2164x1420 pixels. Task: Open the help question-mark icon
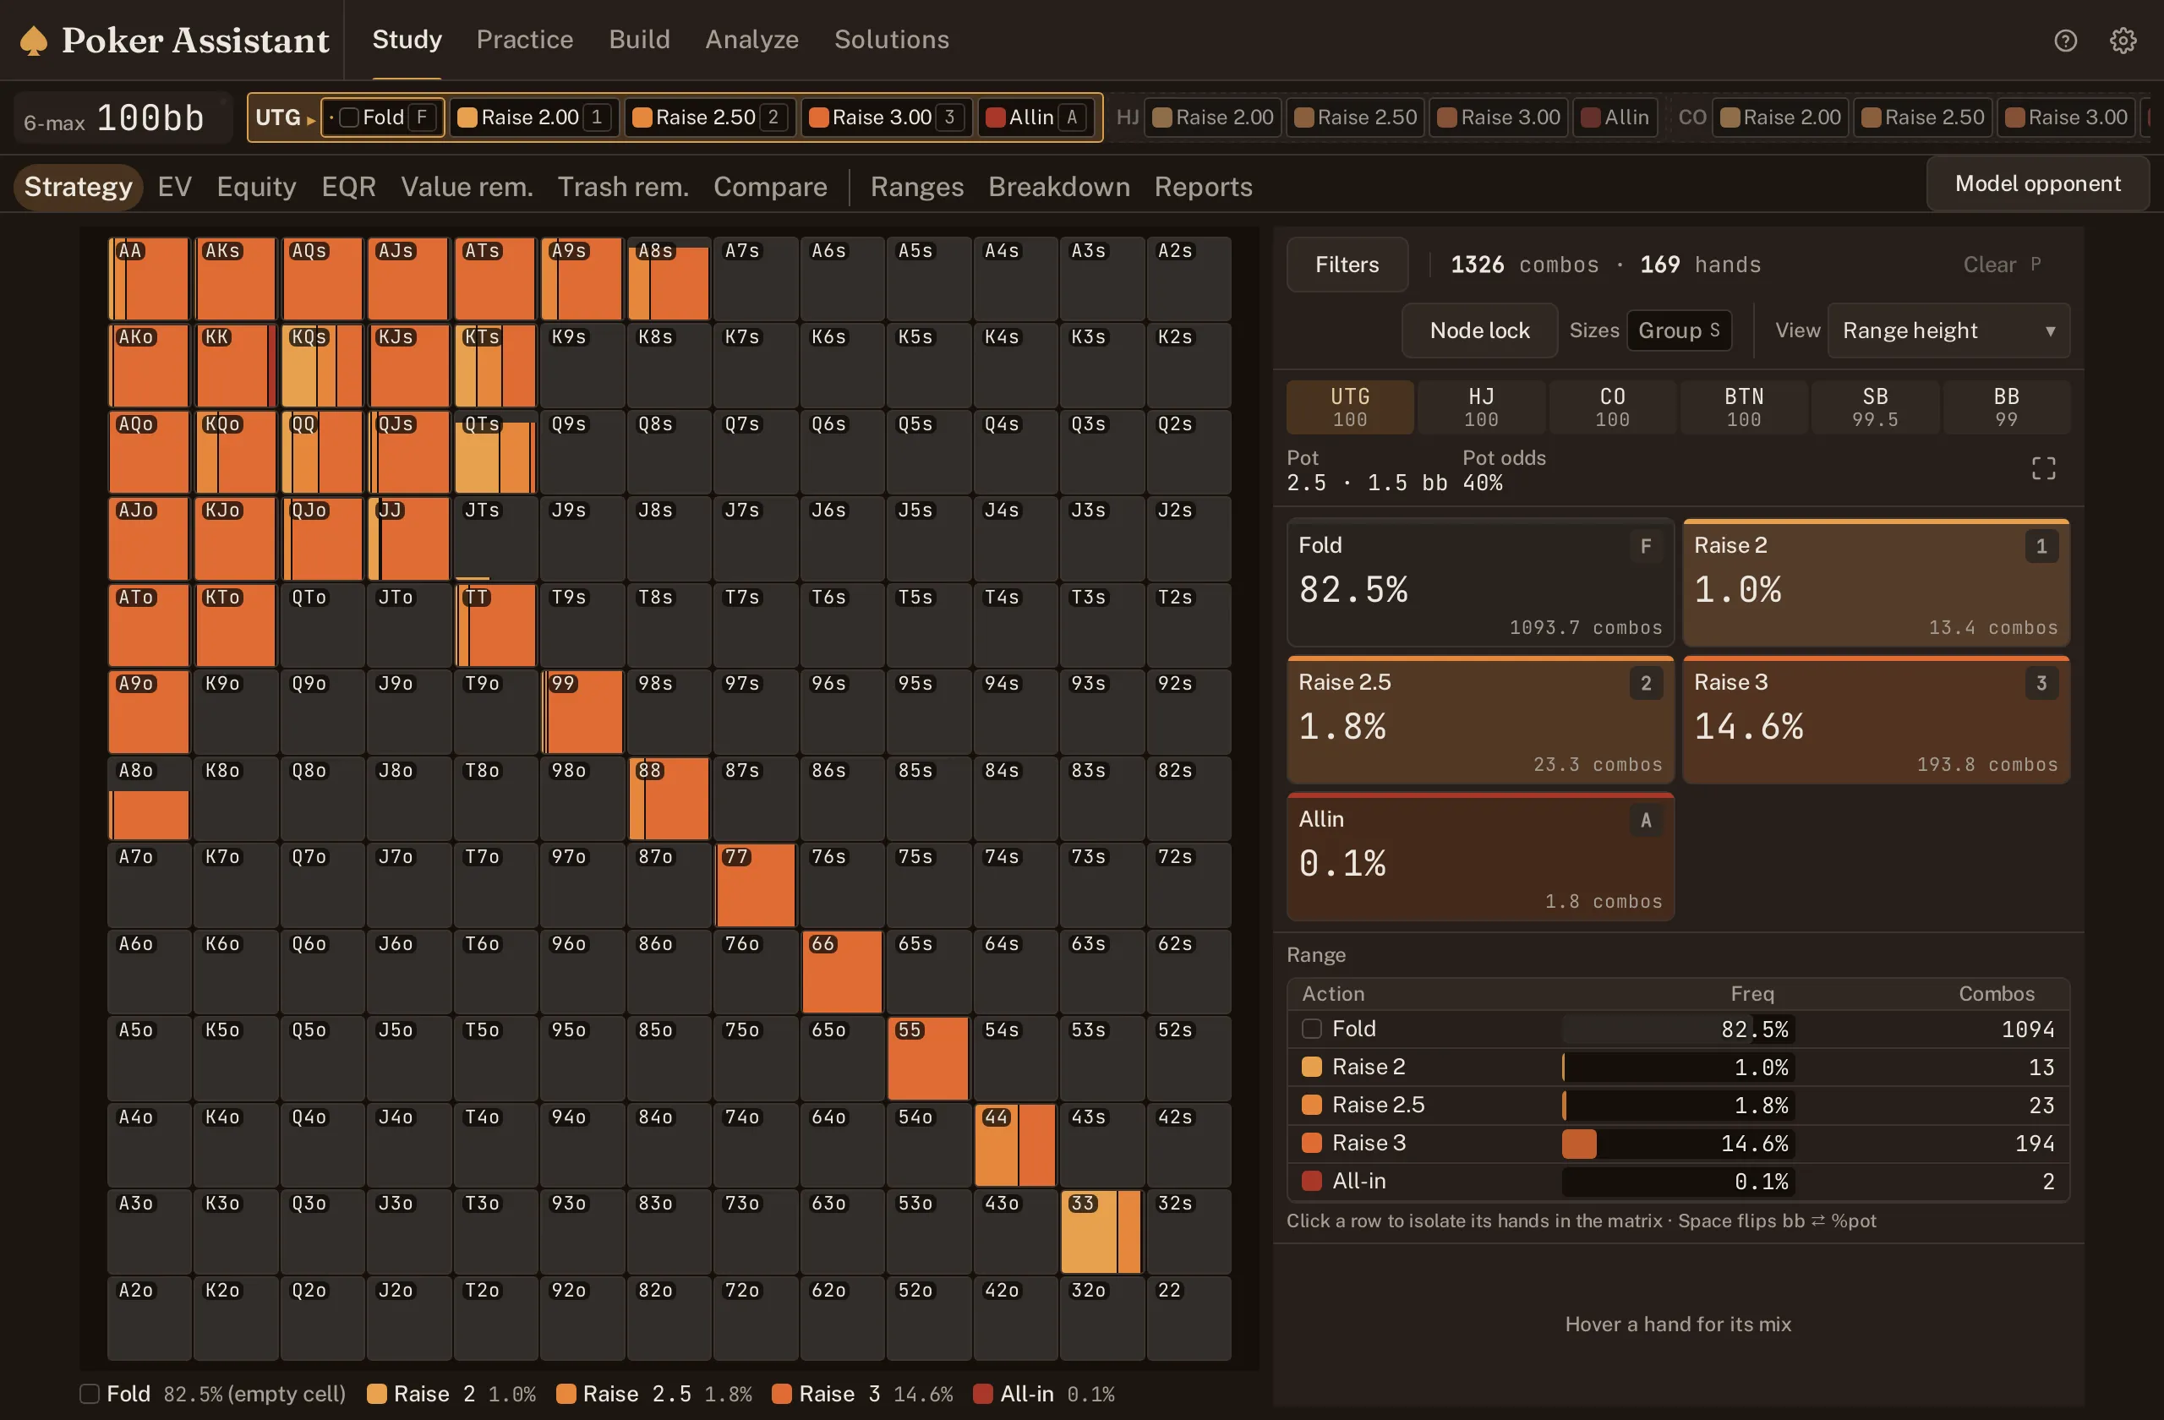click(x=2065, y=40)
